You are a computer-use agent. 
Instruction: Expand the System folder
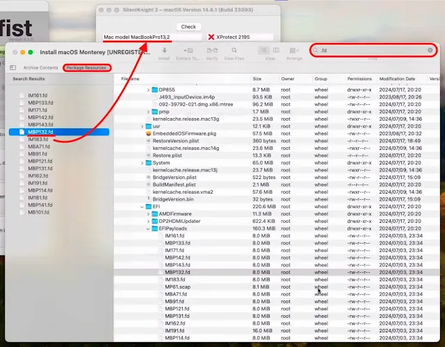[142, 163]
